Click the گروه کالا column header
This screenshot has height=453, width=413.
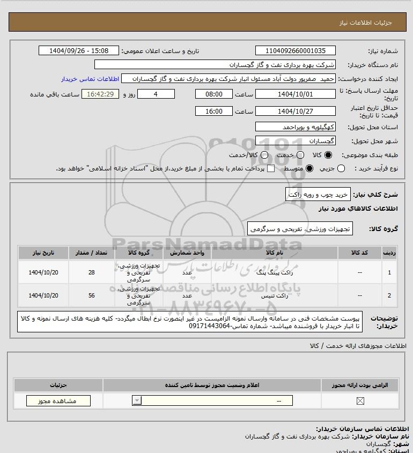point(139,253)
